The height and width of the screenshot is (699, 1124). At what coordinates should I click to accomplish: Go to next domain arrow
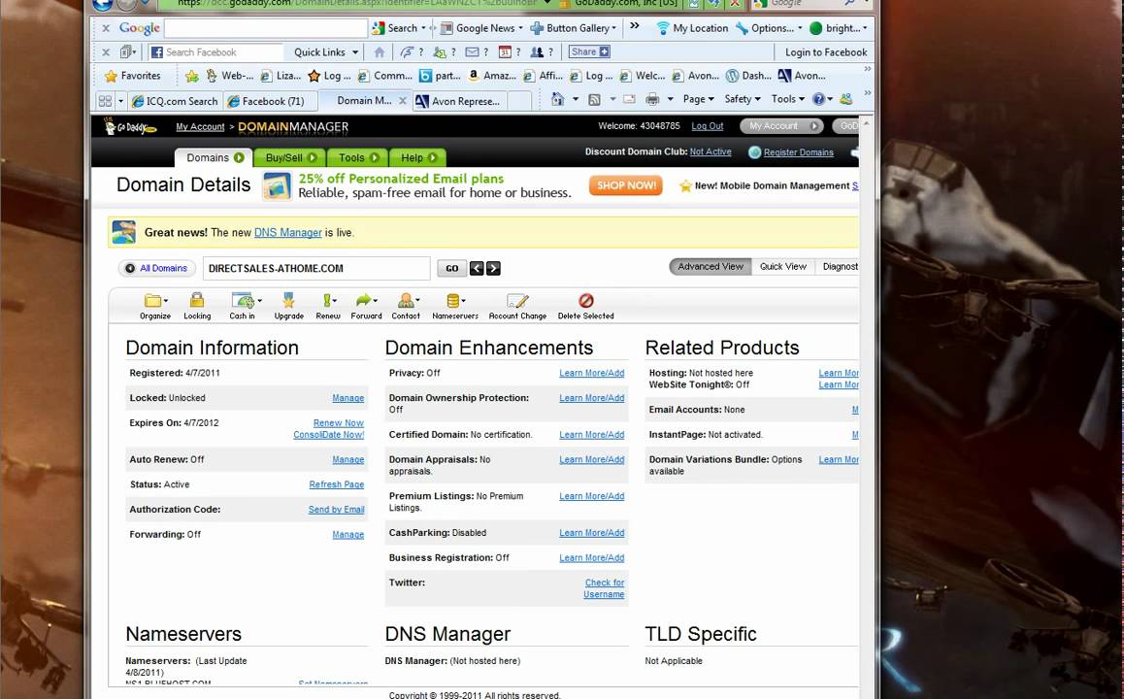coord(493,268)
